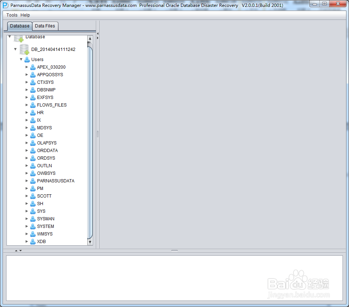This screenshot has height=307, width=349.
Task: Select the PM user label
Action: (40, 189)
